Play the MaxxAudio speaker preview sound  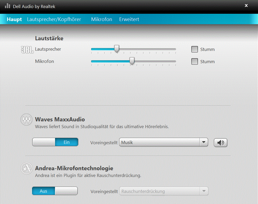[x=220, y=142]
